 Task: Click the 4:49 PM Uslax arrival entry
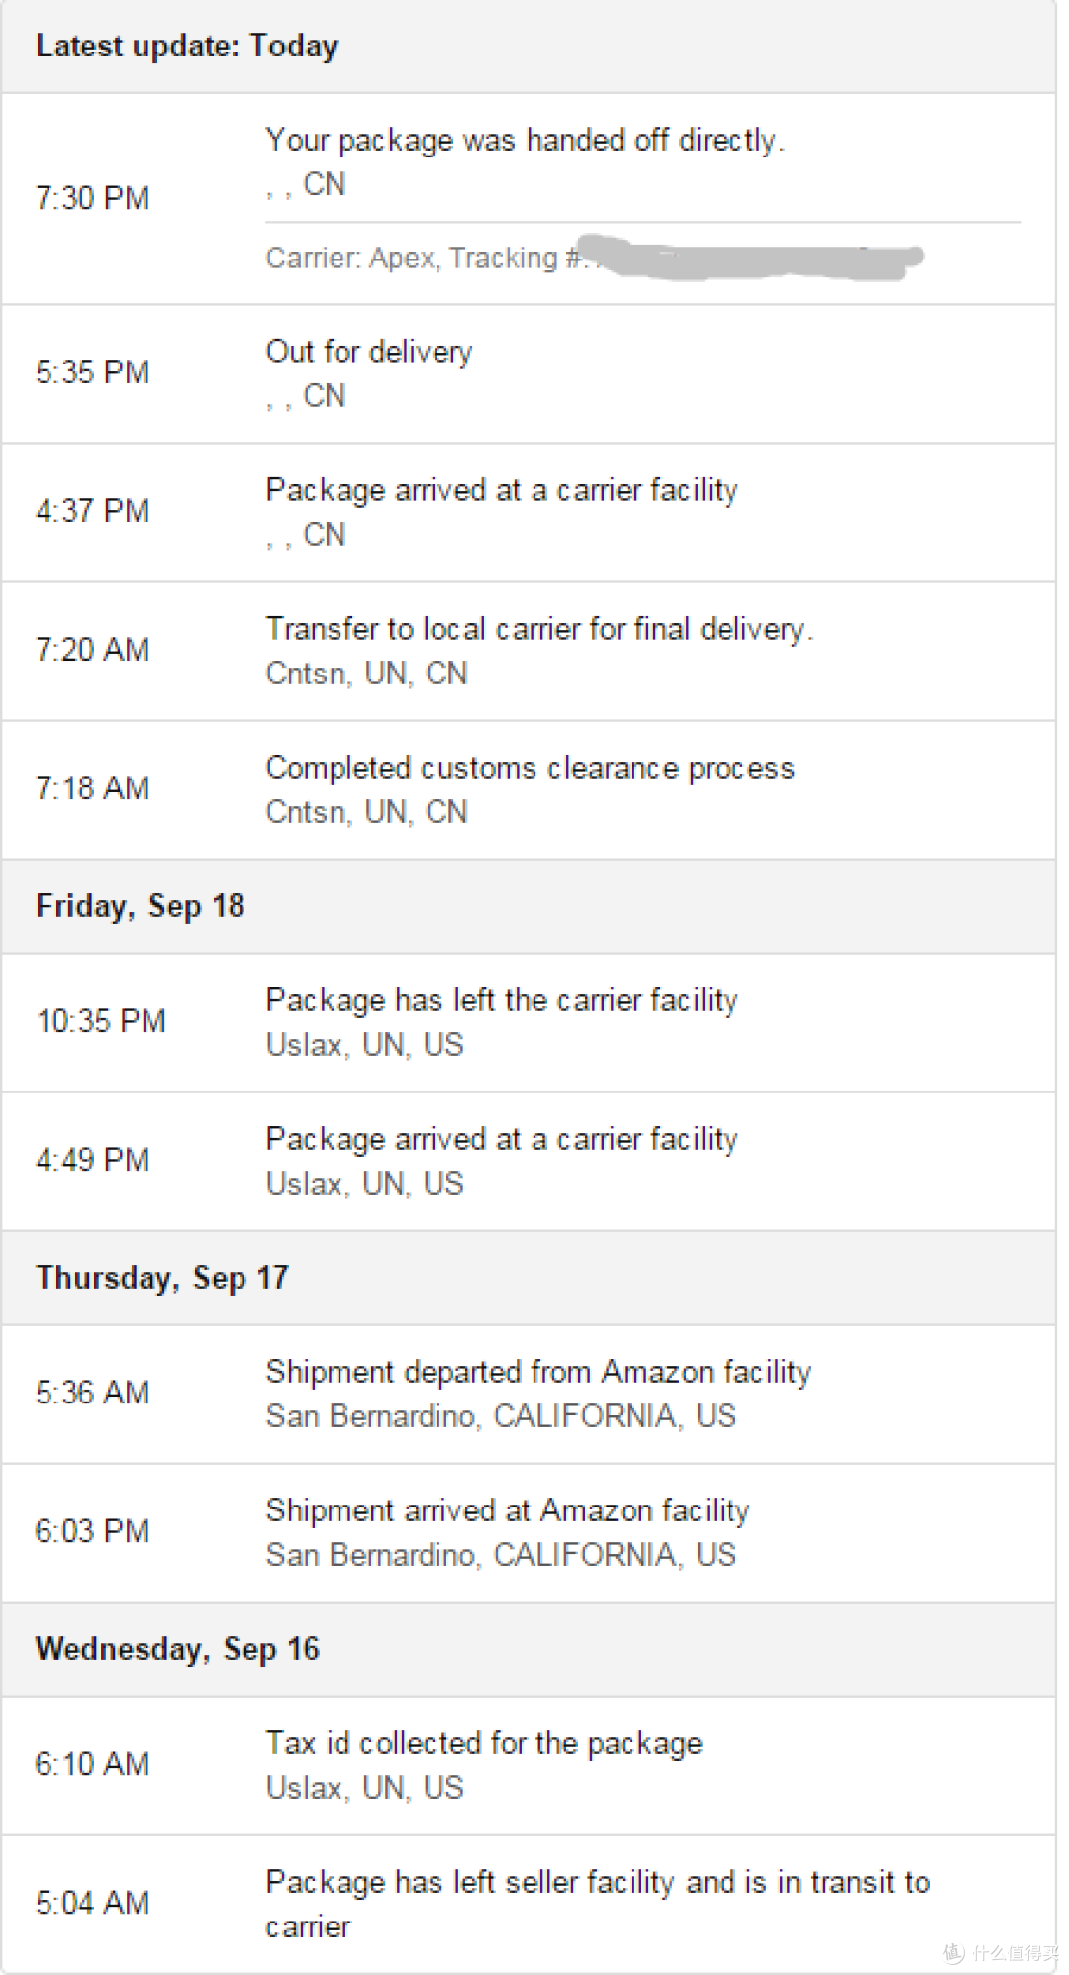coord(529,1162)
